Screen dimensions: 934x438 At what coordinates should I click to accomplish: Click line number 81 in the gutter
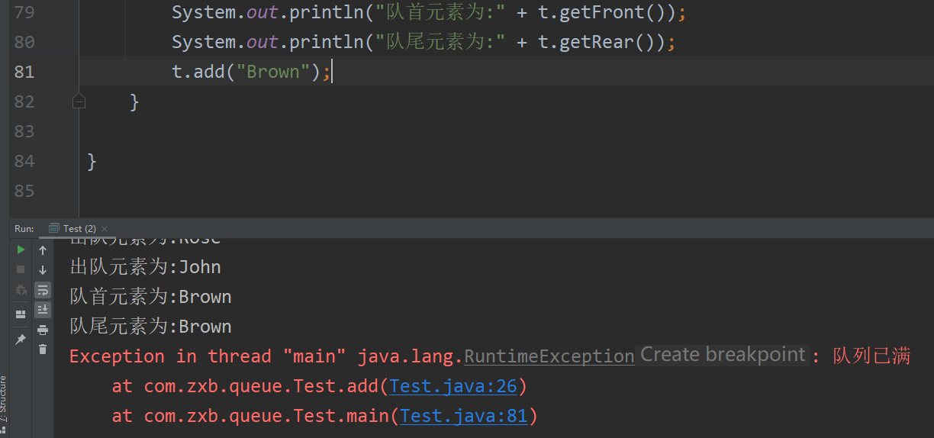(x=24, y=72)
